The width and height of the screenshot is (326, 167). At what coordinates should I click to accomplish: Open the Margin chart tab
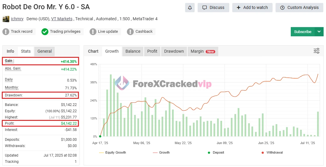point(202,51)
